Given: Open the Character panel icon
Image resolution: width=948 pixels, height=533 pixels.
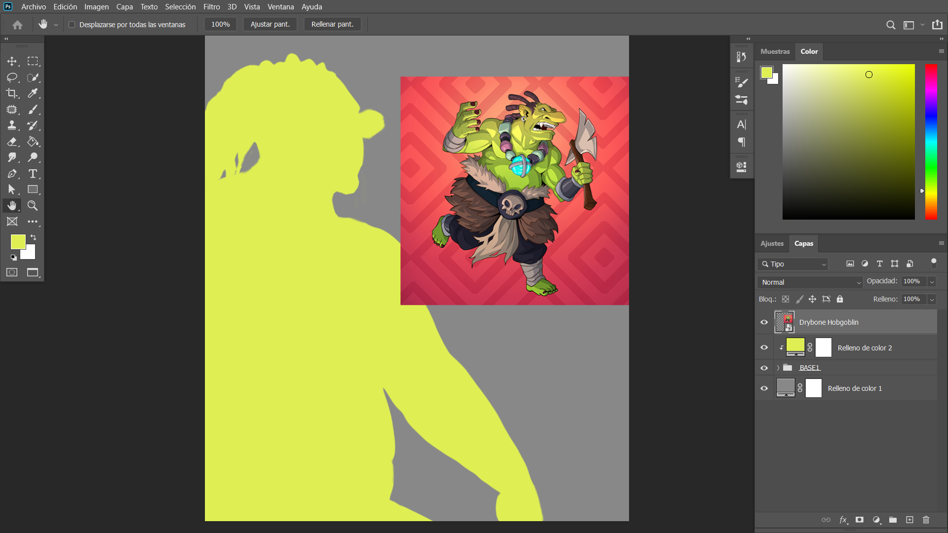Looking at the screenshot, I should point(742,125).
